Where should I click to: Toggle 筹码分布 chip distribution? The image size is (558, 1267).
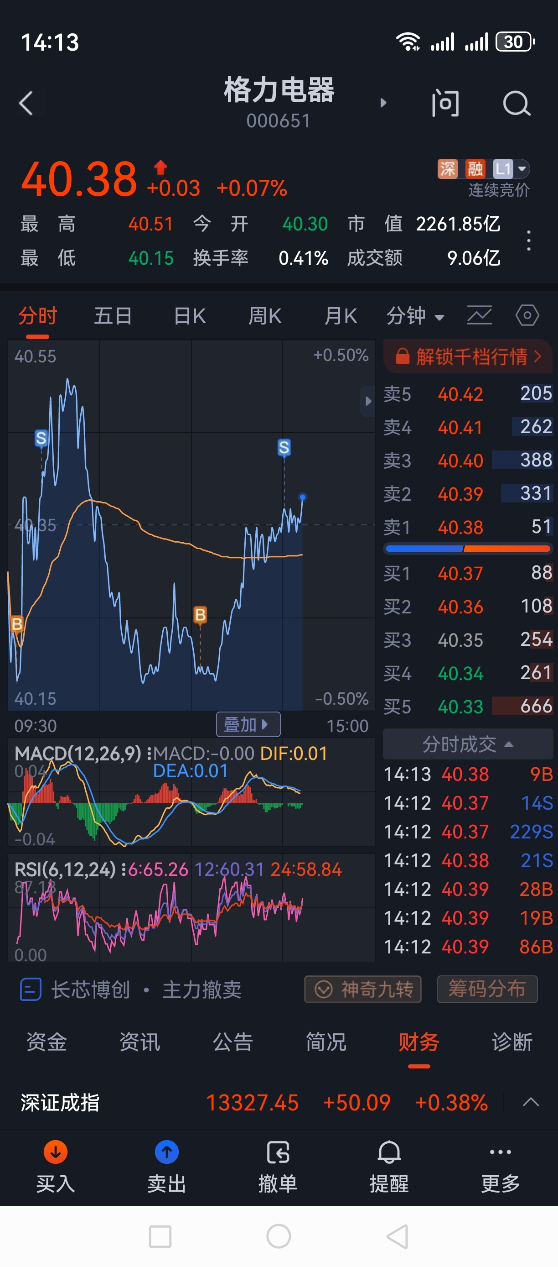click(487, 989)
